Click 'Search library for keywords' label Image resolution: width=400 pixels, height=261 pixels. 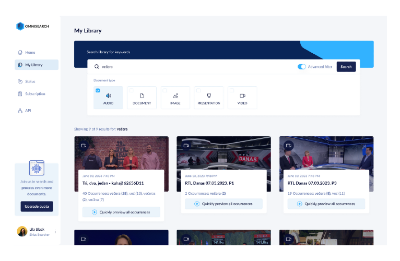[109, 52]
